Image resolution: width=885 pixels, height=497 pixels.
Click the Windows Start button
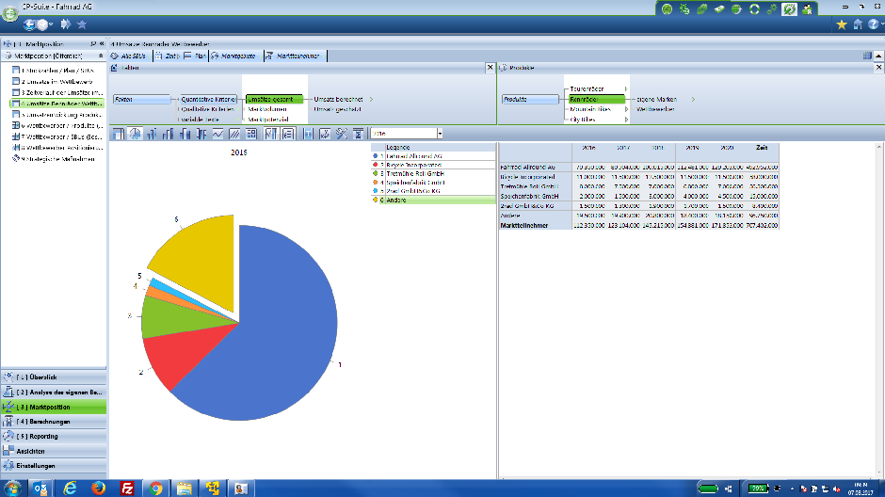tap(12, 488)
